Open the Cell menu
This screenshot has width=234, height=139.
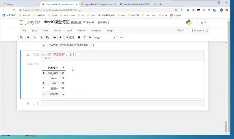click(x=69, y=31)
